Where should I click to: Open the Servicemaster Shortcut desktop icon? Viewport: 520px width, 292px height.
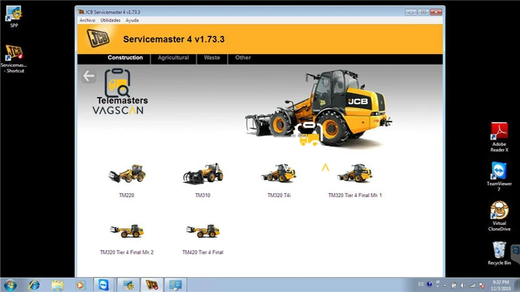coord(14,59)
